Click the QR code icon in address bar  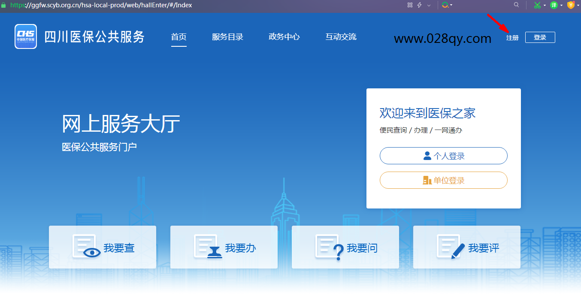click(x=410, y=5)
